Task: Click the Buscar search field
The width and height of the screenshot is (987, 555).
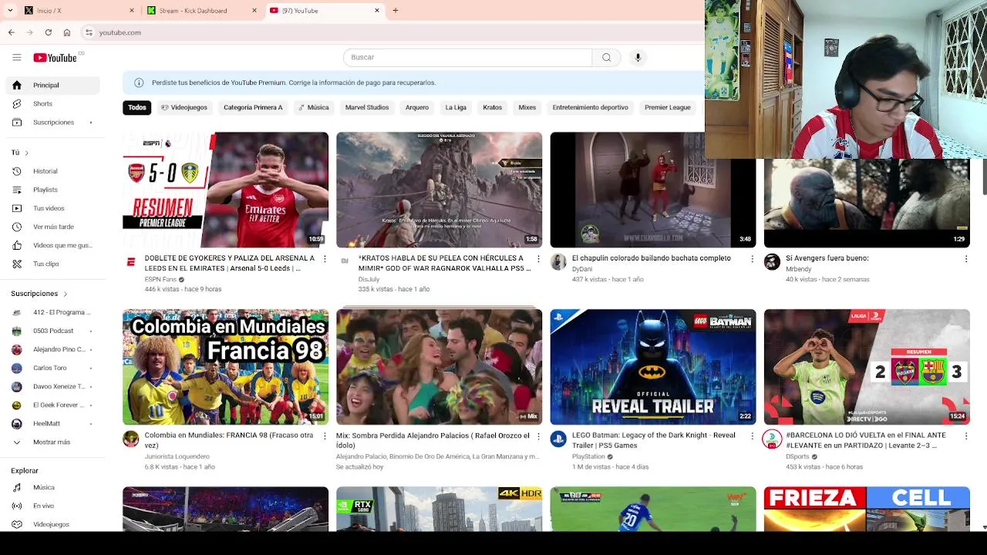Action: coord(467,57)
